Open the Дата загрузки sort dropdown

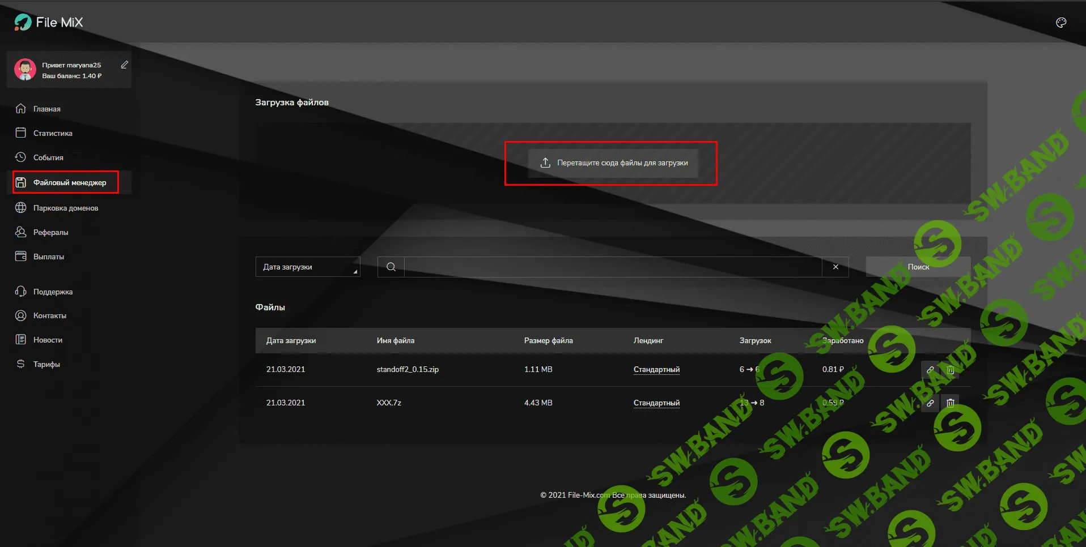click(x=307, y=267)
